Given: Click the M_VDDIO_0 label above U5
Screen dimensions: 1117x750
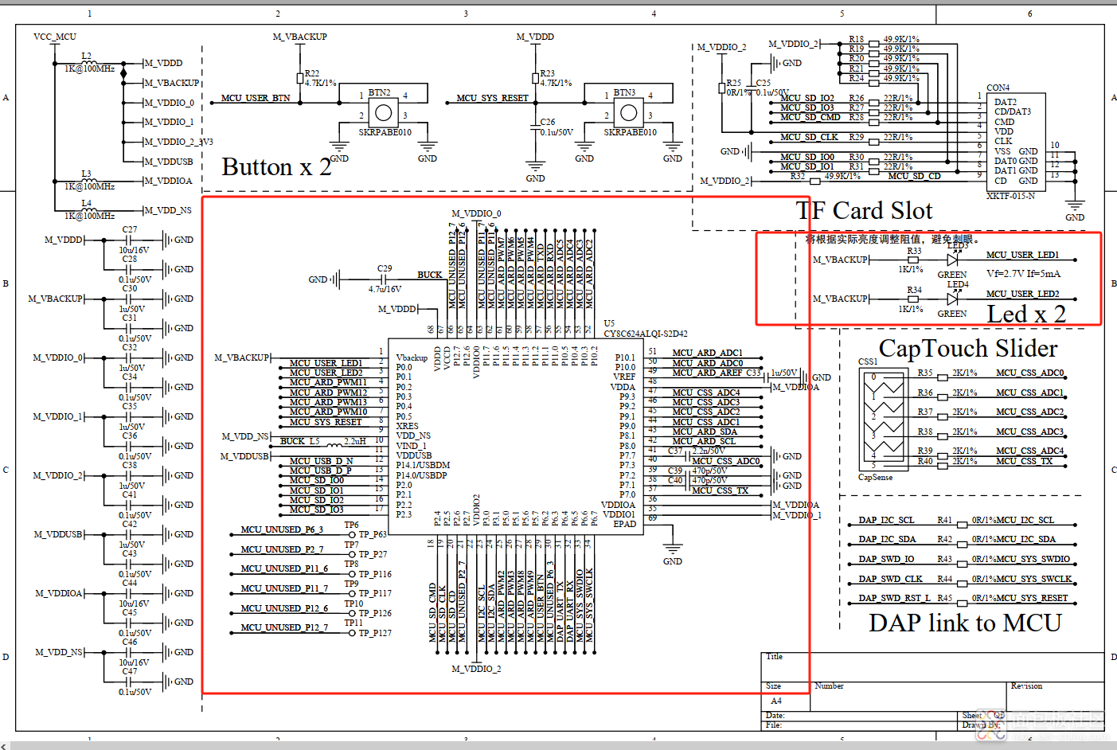Looking at the screenshot, I should click(x=476, y=213).
